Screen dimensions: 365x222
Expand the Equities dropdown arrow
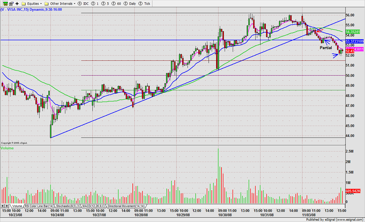[x=41, y=3]
